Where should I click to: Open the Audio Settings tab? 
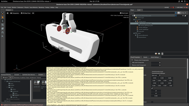[x=155, y=57]
